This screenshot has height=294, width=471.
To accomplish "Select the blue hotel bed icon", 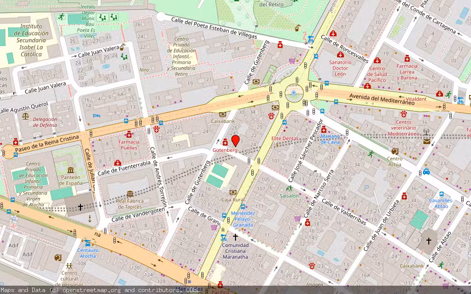I will 97,116.
